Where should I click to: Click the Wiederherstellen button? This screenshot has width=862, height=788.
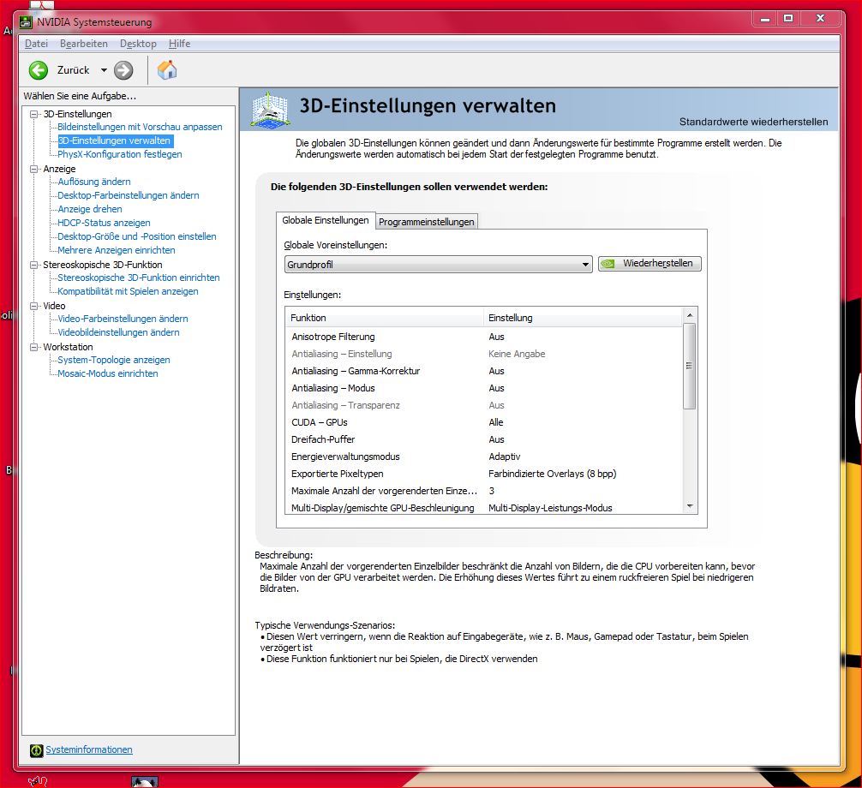pos(649,264)
